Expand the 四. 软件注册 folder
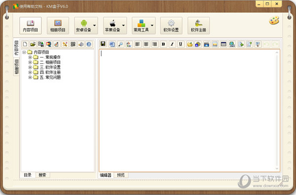 (30, 72)
